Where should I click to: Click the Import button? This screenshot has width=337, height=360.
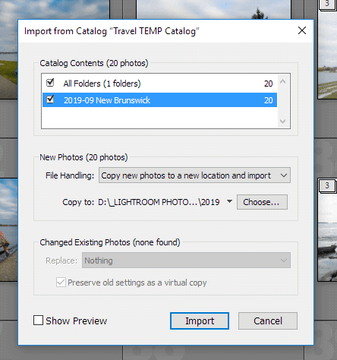click(x=200, y=321)
